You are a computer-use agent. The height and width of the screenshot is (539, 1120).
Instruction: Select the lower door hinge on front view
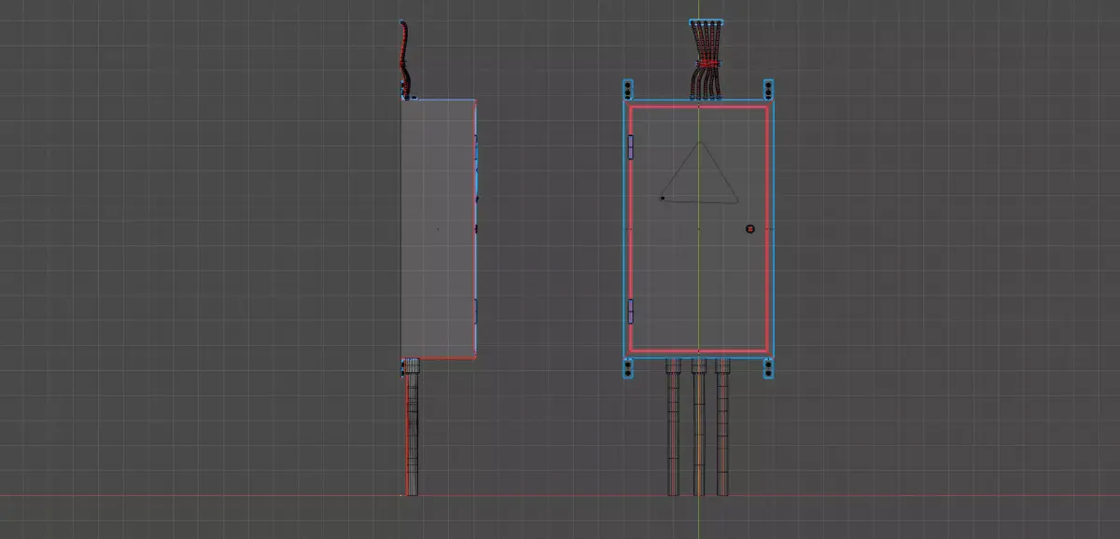pos(631,311)
